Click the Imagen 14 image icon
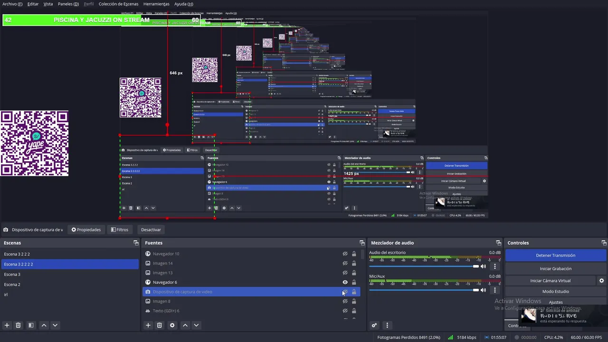Viewport: 608px width, 342px height. pyautogui.click(x=148, y=263)
